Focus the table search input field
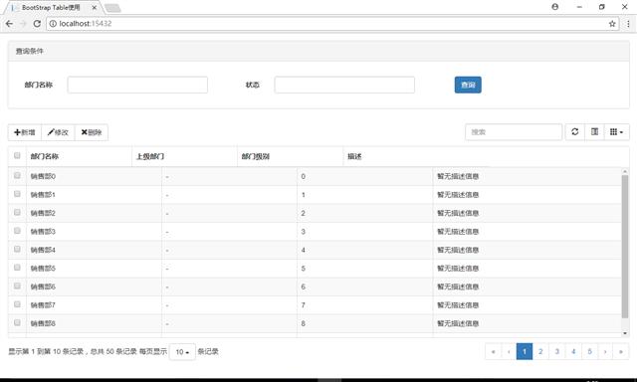The width and height of the screenshot is (637, 382). click(x=514, y=132)
